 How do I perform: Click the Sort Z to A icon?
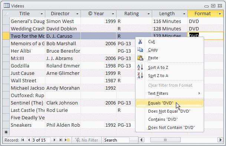click(140, 76)
